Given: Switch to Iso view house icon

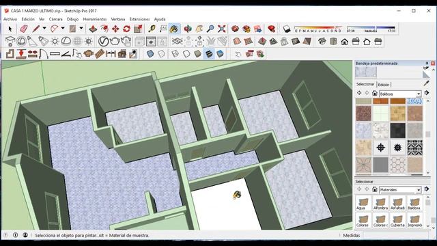Looking at the screenshot, I should [322, 42].
